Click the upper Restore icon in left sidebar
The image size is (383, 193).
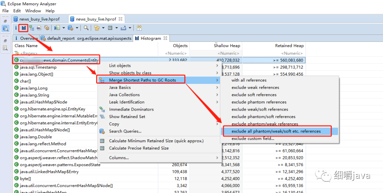pos(5,21)
